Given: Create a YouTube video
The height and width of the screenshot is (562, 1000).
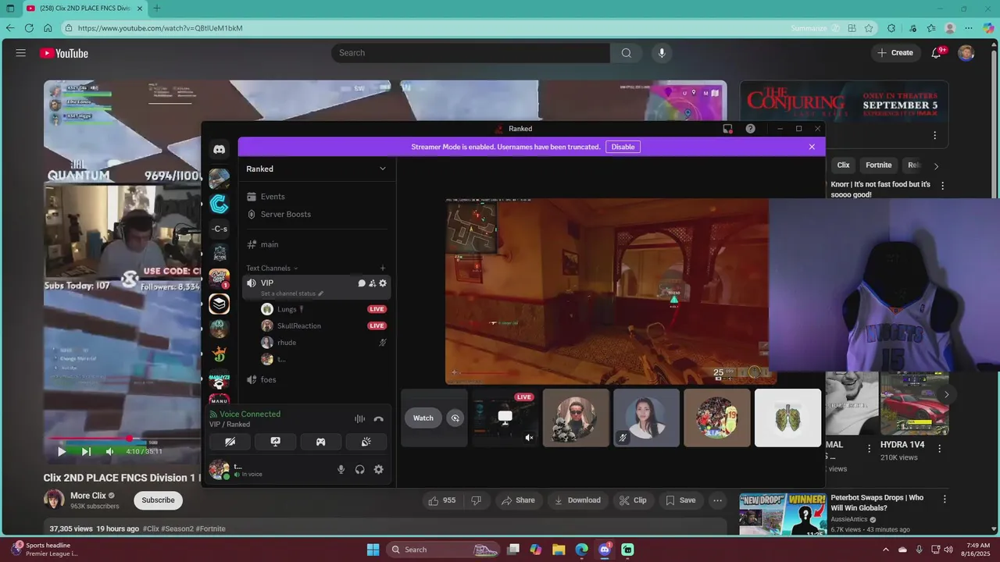Looking at the screenshot, I should [x=895, y=53].
